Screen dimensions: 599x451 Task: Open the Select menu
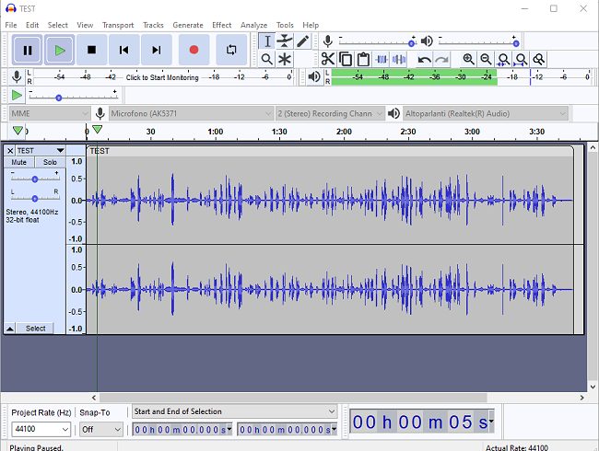[57, 25]
